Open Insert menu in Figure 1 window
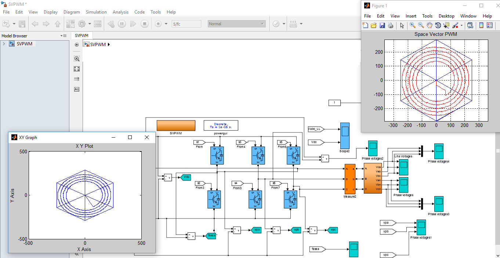The height and width of the screenshot is (258, 500). (x=411, y=16)
